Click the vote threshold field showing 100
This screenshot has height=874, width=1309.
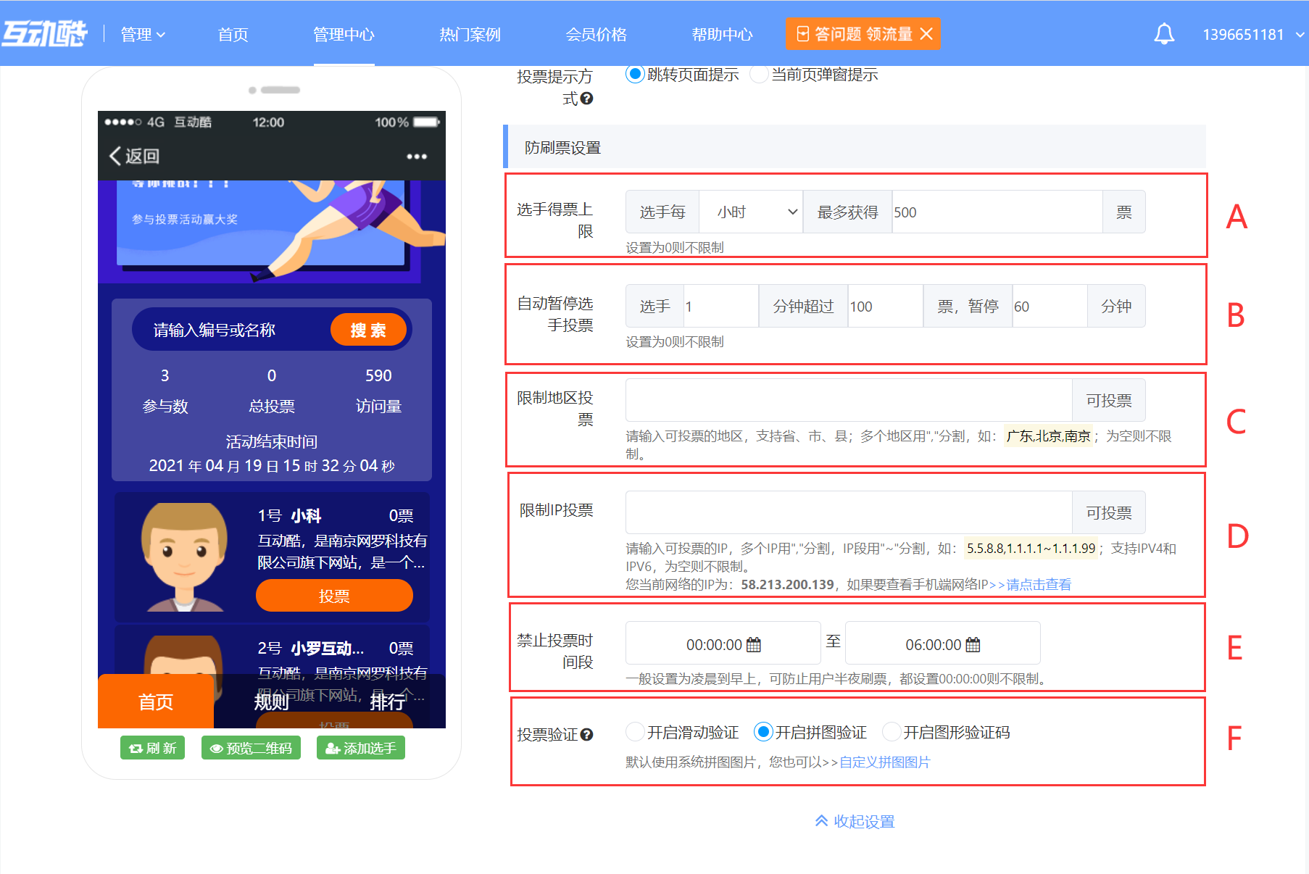(x=886, y=306)
